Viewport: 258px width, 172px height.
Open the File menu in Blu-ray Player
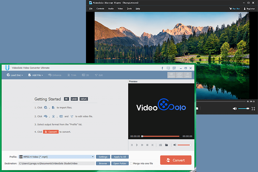(91, 9)
